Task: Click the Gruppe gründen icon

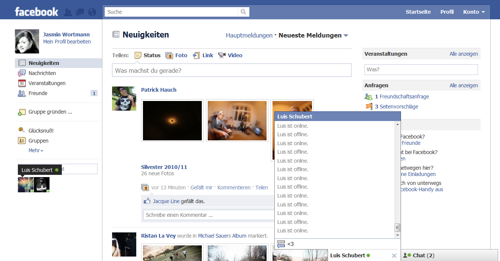Action: (x=22, y=112)
